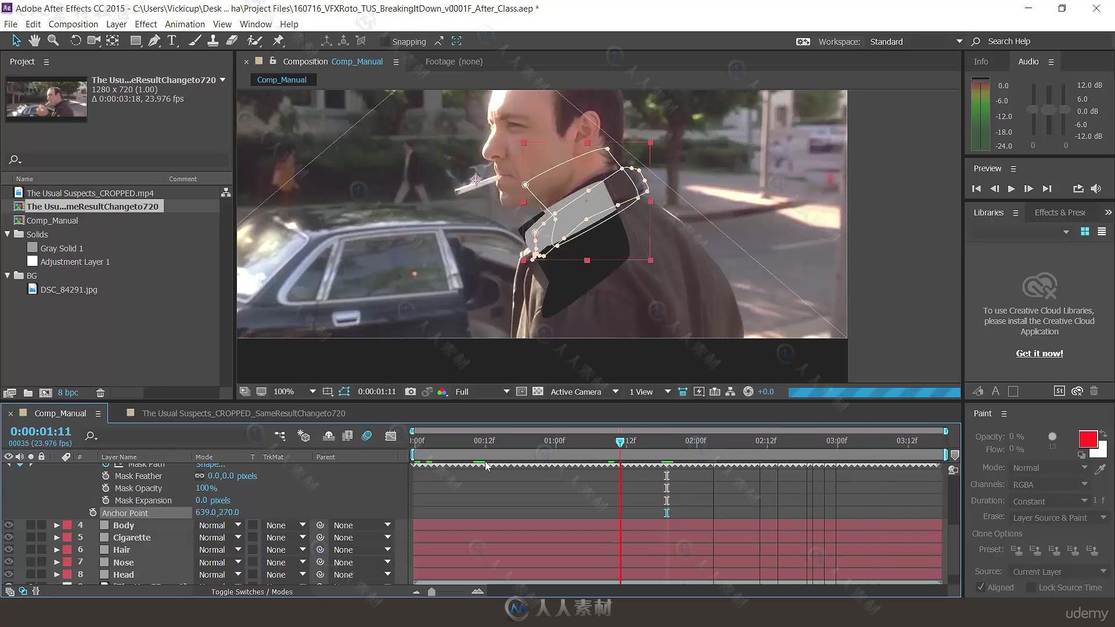Step to next frame in Preview
Screen dimensions: 1115x627
tap(1028, 189)
